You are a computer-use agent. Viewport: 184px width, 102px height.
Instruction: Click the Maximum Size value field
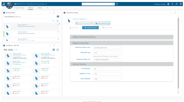click(107, 53)
